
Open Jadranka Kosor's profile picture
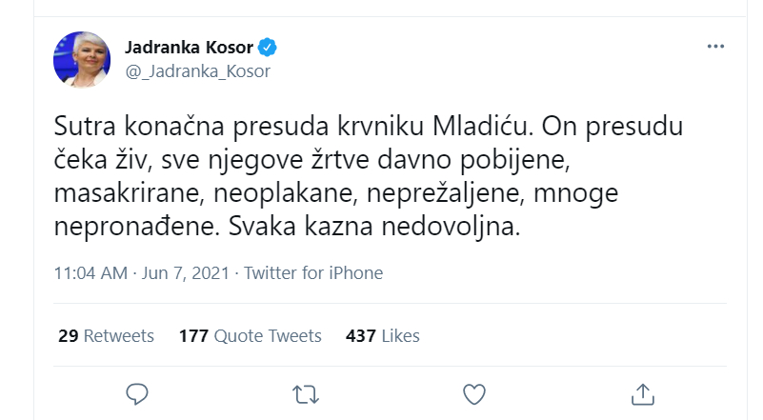[x=84, y=59]
